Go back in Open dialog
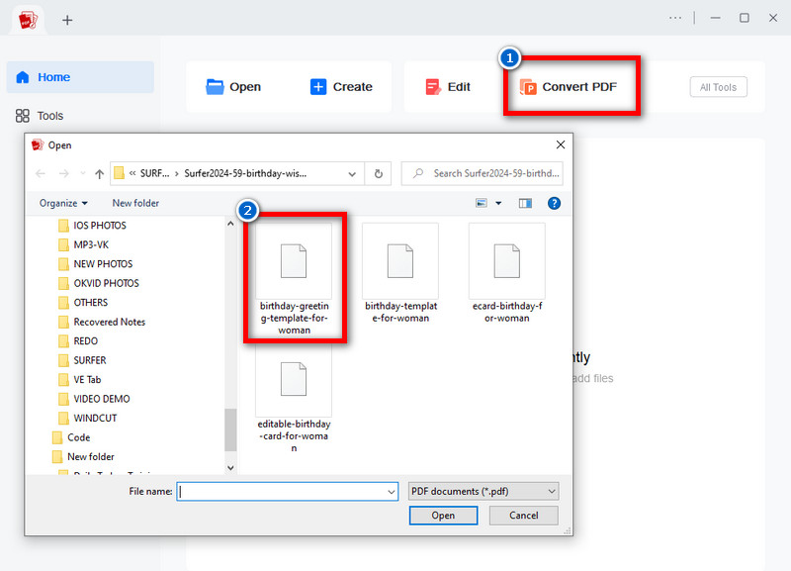Screen dimensions: 791x571 41,173
